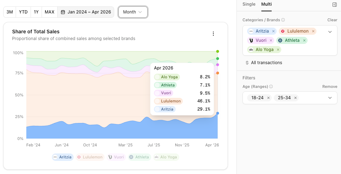Click the Vuori 9.5% tooltip row
This screenshot has height=174, width=341.
pos(182,93)
